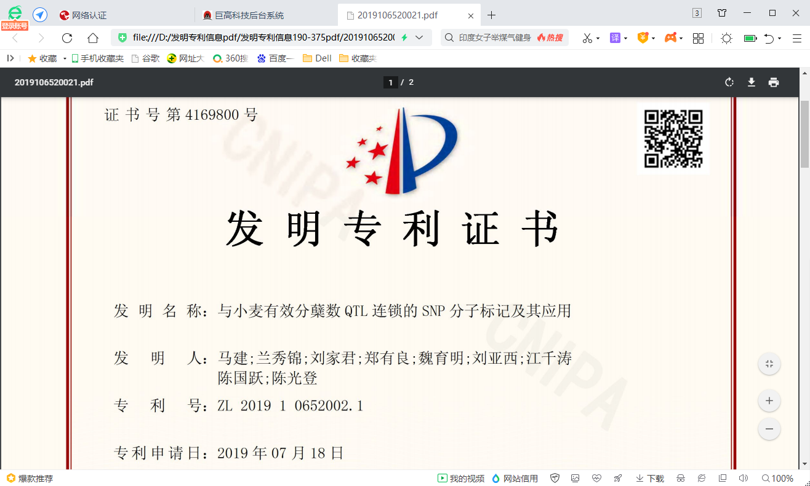Click the purple 译 translate icon

coord(615,38)
